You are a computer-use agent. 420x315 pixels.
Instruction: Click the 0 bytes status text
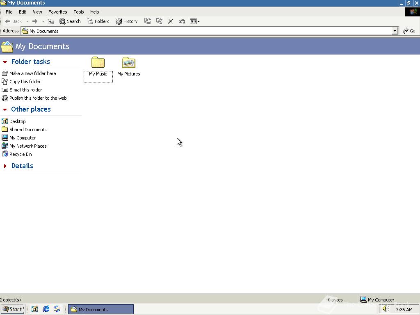point(335,300)
